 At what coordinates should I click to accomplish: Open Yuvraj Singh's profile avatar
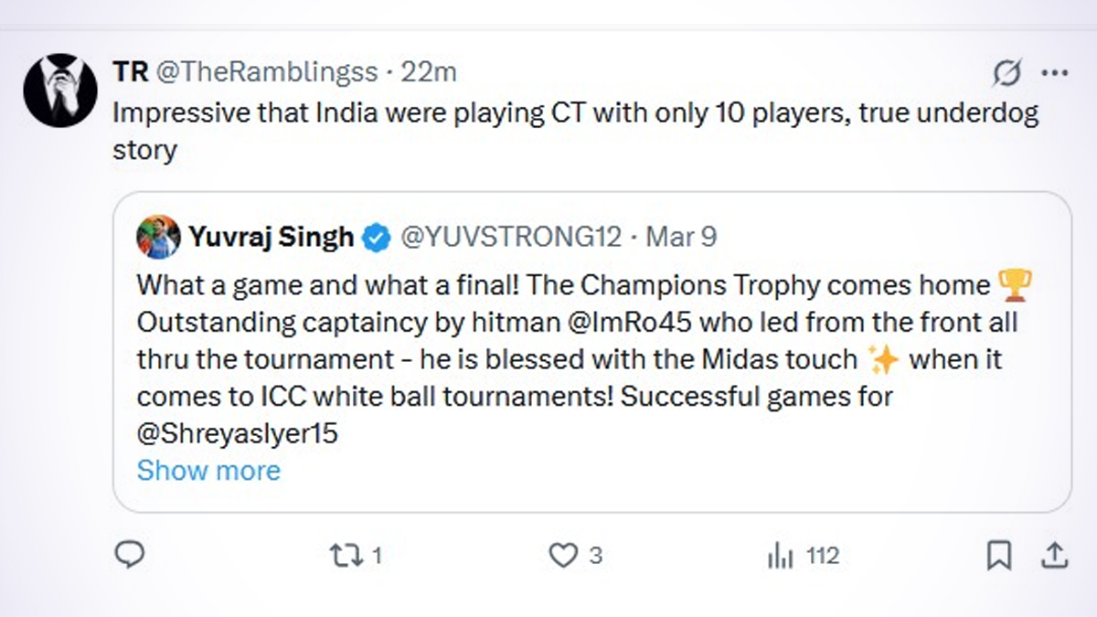[x=158, y=238]
